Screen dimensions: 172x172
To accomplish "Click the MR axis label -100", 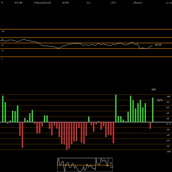I will coord(169,152).
